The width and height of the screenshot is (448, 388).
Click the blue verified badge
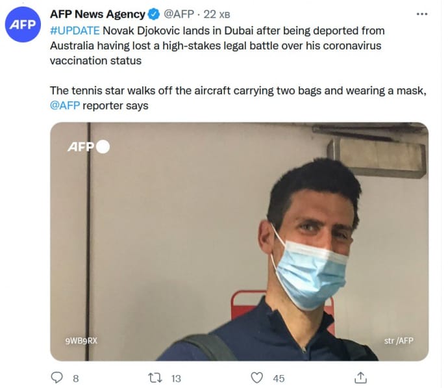(155, 14)
